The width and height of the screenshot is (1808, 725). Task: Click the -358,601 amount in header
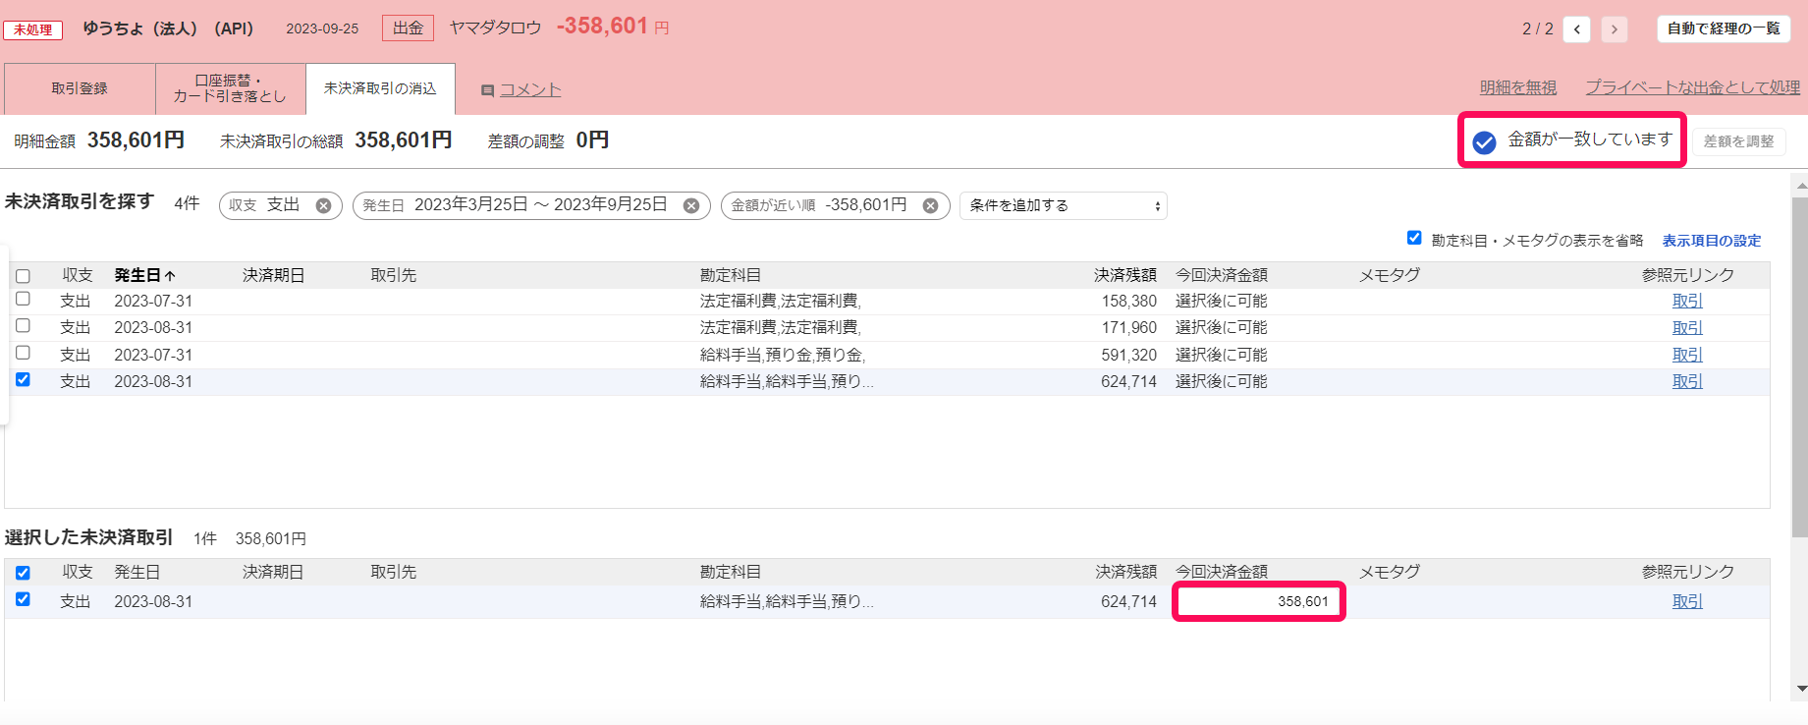[x=602, y=27]
